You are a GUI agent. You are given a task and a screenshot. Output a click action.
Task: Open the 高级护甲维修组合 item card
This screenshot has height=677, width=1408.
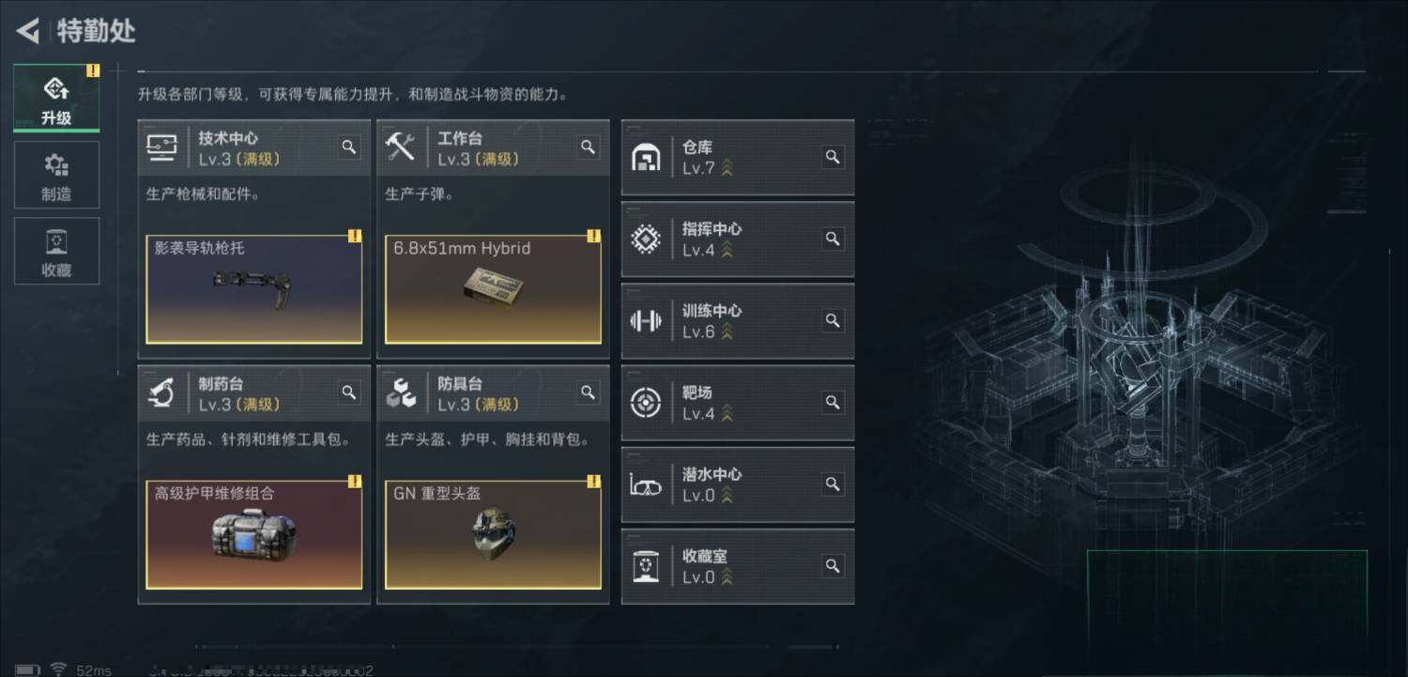tap(253, 534)
